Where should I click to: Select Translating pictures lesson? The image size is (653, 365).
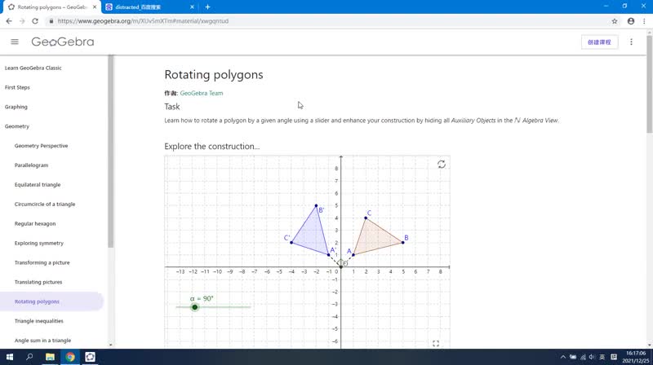(x=38, y=282)
